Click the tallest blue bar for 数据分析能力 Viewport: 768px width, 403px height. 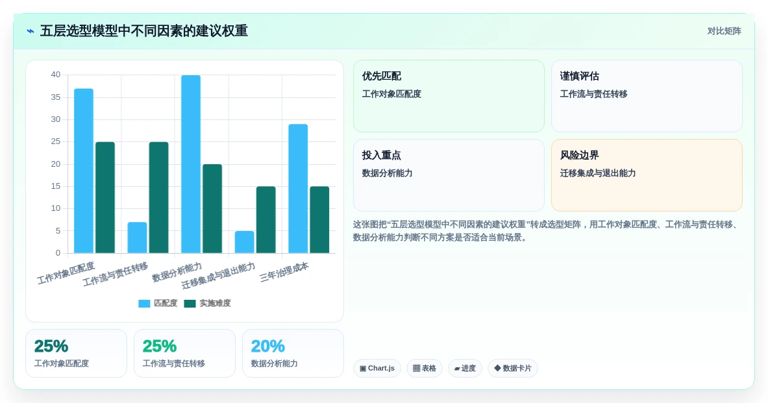(x=191, y=164)
